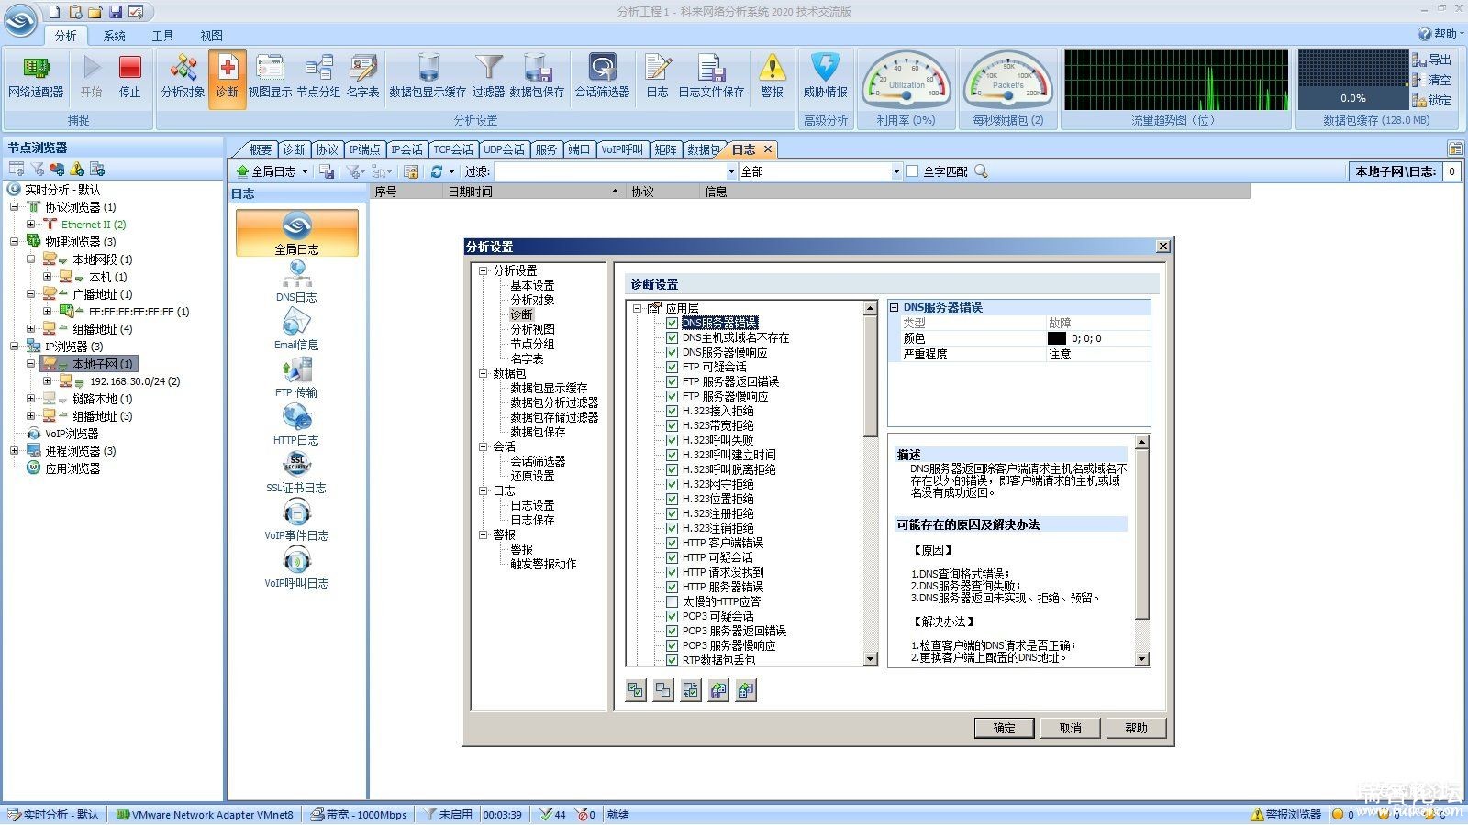This screenshot has height=825, width=1468.
Task: Open DNS日志 in the log sidebar
Action: point(296,281)
